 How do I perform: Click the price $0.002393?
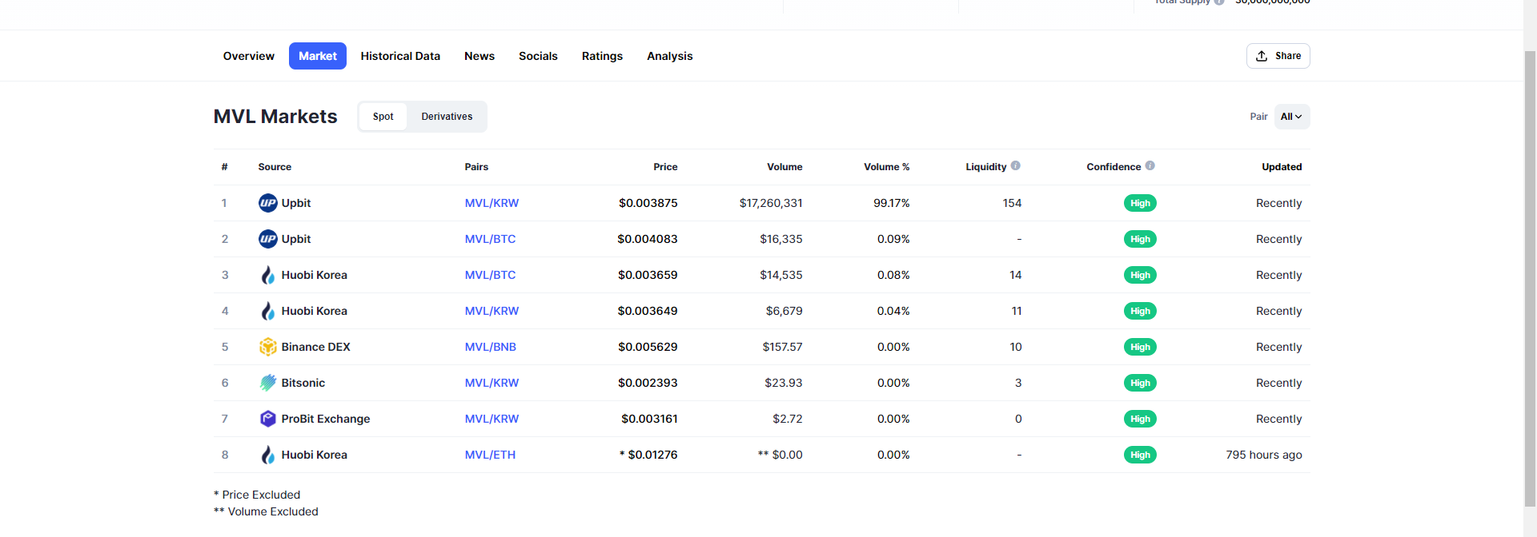(x=648, y=383)
